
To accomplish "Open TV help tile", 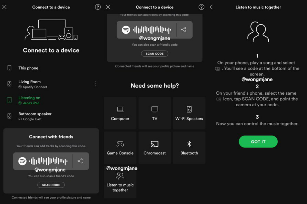I will click(x=155, y=113).
